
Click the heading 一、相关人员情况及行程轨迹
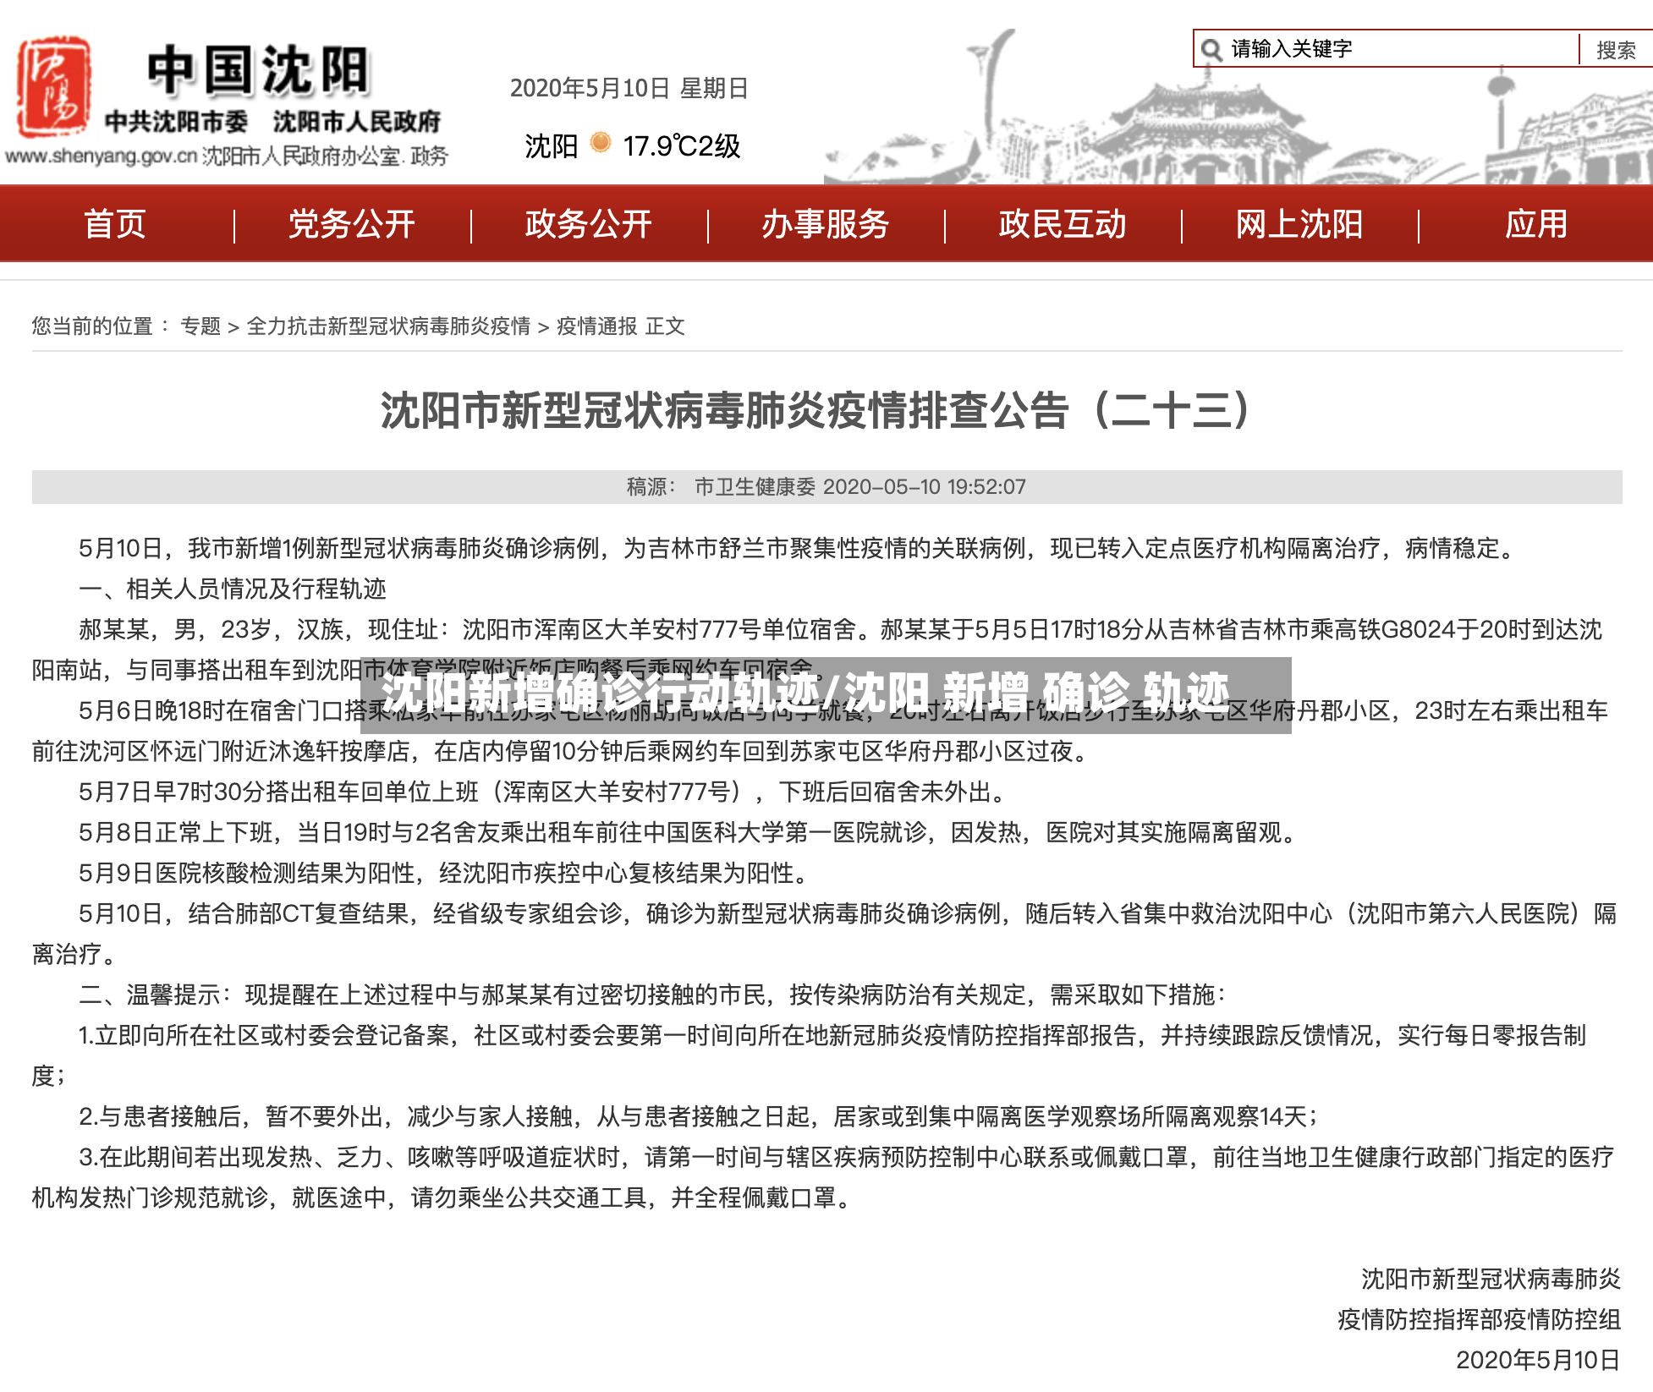point(233,589)
